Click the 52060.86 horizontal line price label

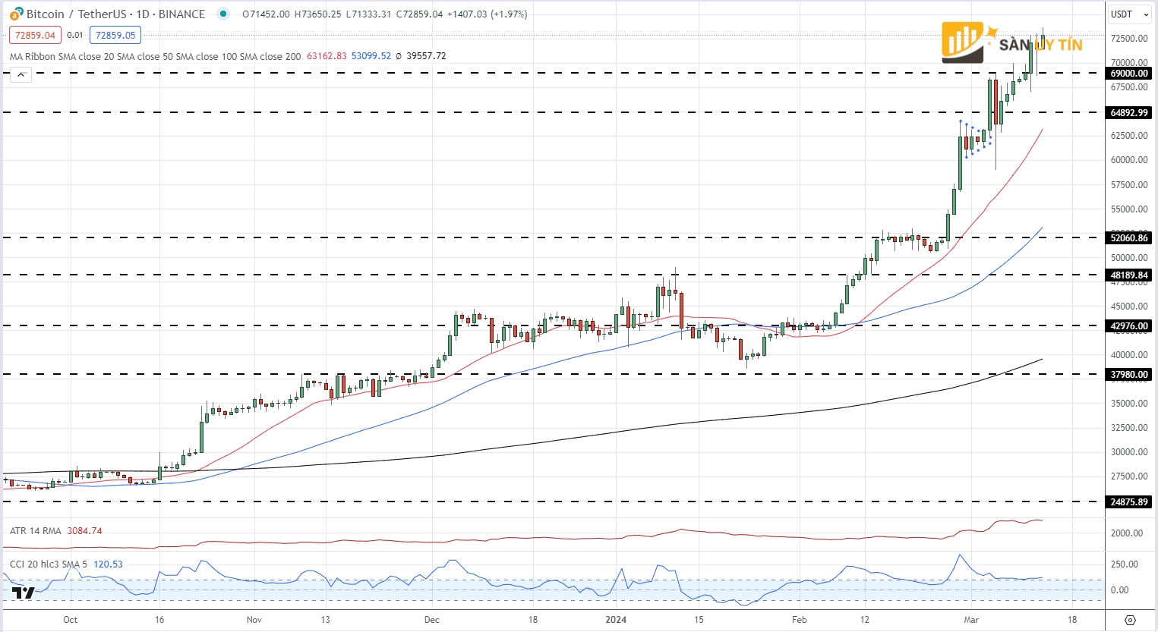(1129, 237)
